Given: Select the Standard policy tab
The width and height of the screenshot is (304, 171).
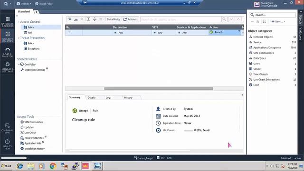Looking at the screenshot, I should [24, 11].
